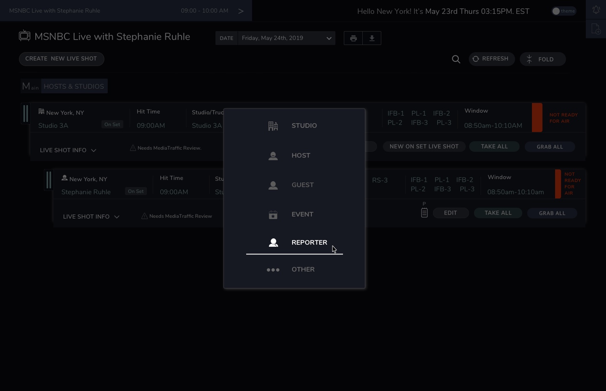Open the date dropdown for Friday, May 24th
This screenshot has height=391, width=606.
pyautogui.click(x=286, y=38)
